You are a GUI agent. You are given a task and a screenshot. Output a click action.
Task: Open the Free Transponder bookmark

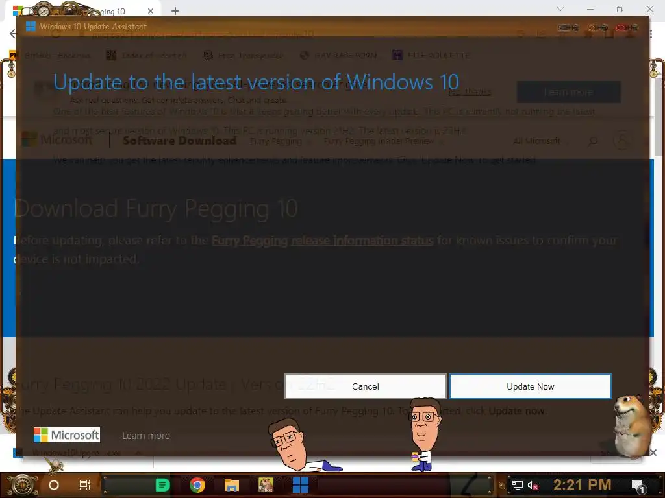[x=243, y=56]
